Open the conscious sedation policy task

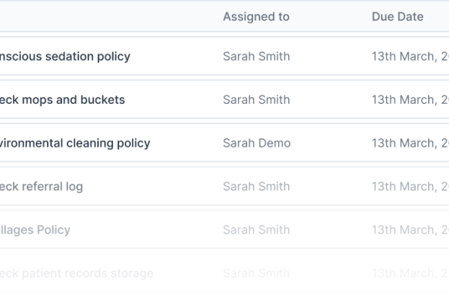(x=65, y=56)
